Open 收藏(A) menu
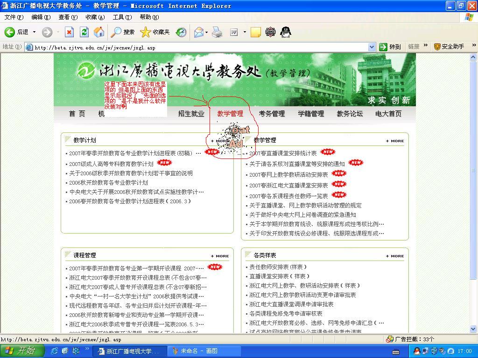Viewport: 478px width, 358px height. tap(95, 17)
